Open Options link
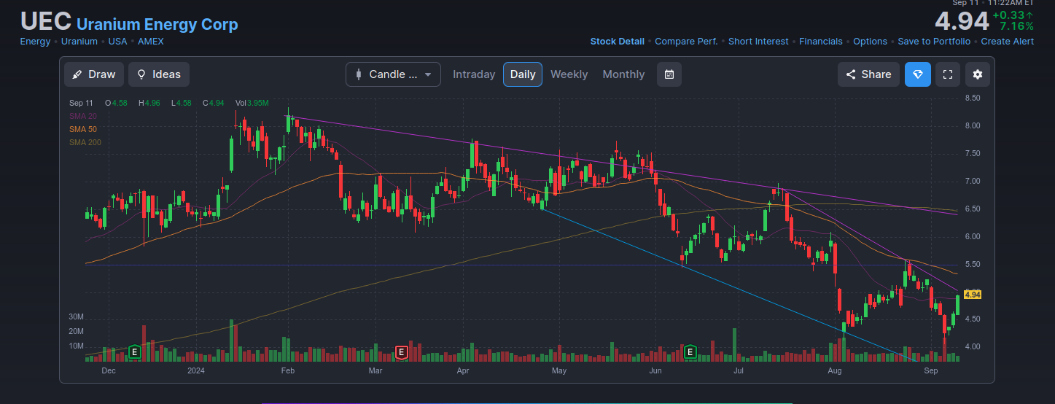The image size is (1055, 404). 871,42
